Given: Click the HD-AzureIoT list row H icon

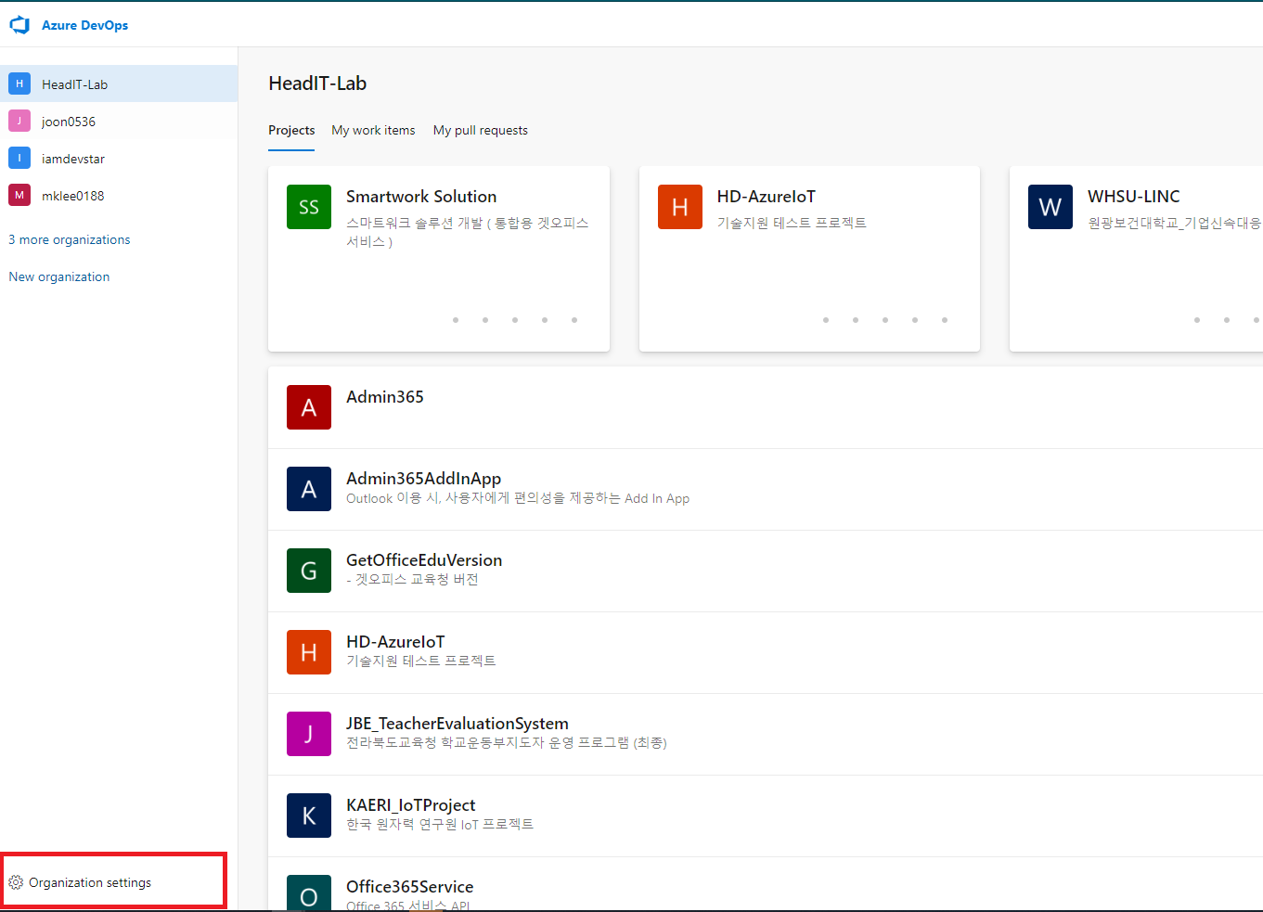Looking at the screenshot, I should 309,652.
